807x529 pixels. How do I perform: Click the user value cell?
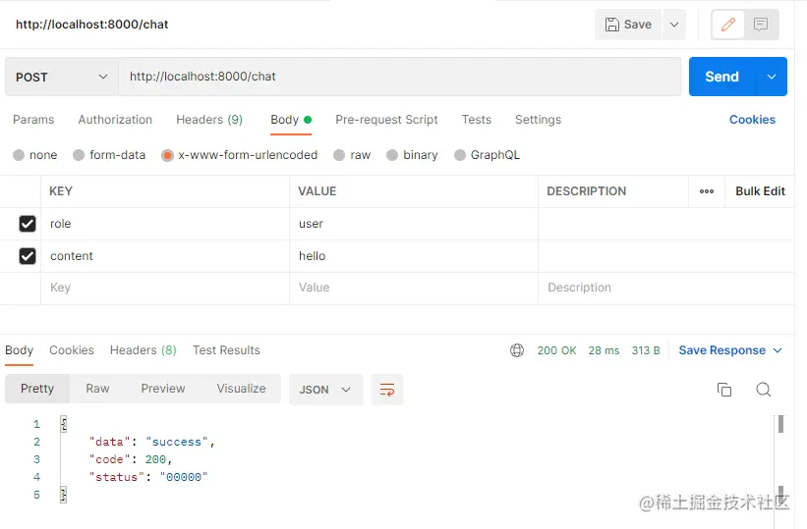pos(414,224)
